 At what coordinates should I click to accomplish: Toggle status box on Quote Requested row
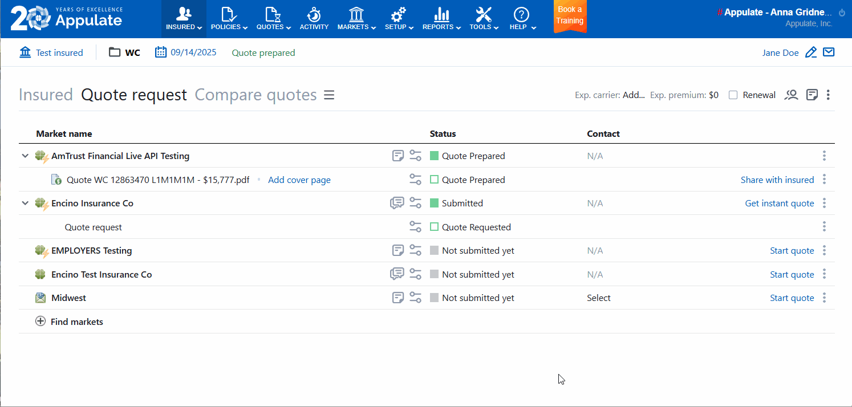coord(434,227)
